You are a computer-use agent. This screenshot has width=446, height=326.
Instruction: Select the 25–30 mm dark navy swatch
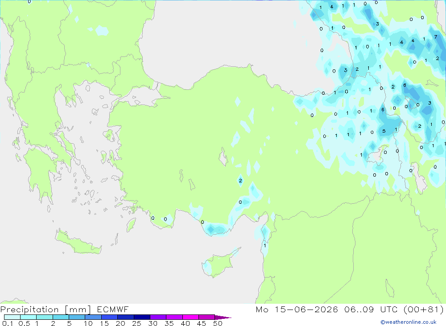coord(142,317)
